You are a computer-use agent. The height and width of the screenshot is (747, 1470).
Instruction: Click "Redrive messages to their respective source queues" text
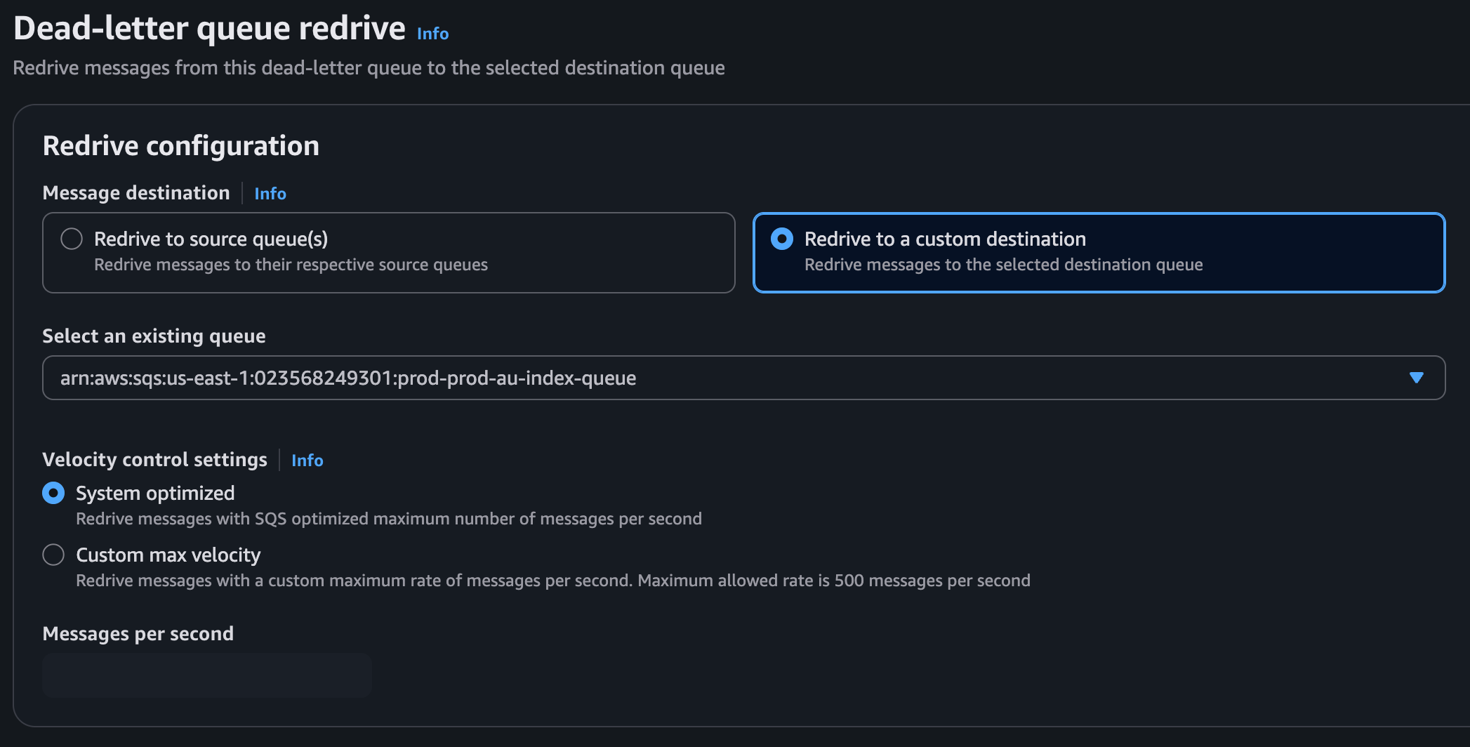tap(291, 265)
